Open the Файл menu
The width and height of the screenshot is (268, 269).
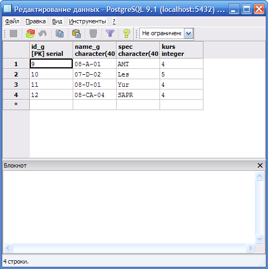[12, 21]
